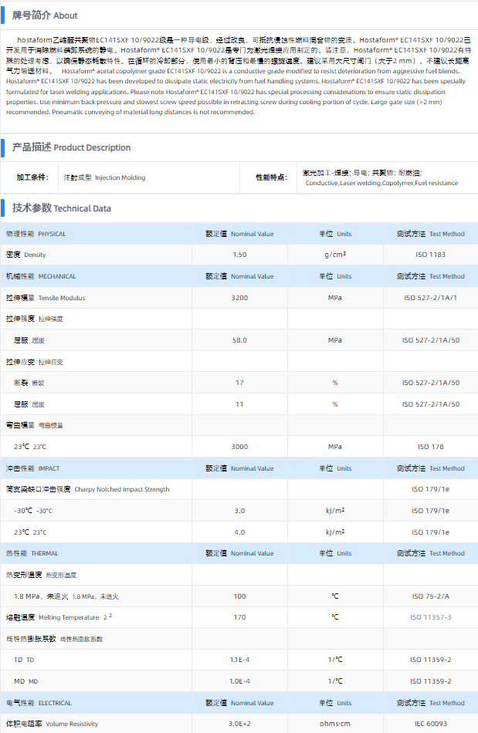Select the impact value 3.0
478x733 pixels.
pyautogui.click(x=239, y=511)
